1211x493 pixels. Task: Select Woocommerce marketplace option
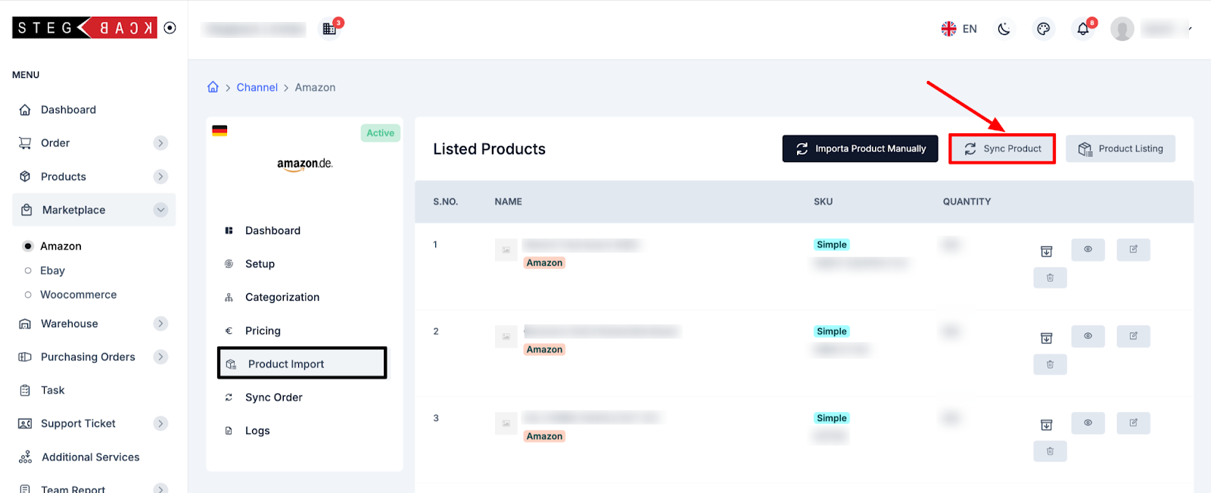[79, 295]
